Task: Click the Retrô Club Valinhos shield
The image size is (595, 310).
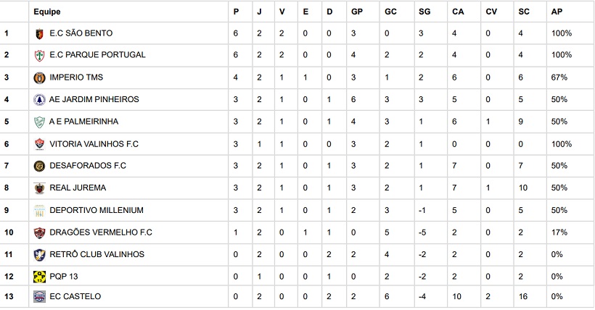Action: pyautogui.click(x=39, y=254)
